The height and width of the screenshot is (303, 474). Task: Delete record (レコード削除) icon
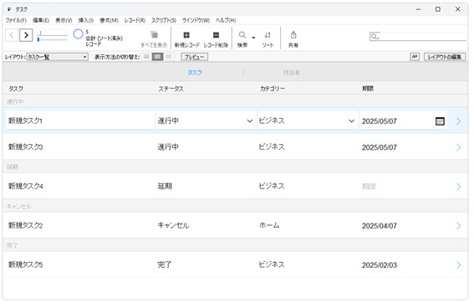point(216,35)
